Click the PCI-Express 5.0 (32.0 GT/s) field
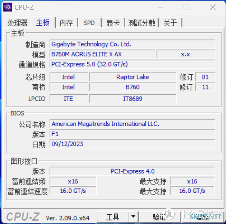This screenshot has width=226, height=224. pyautogui.click(x=132, y=64)
